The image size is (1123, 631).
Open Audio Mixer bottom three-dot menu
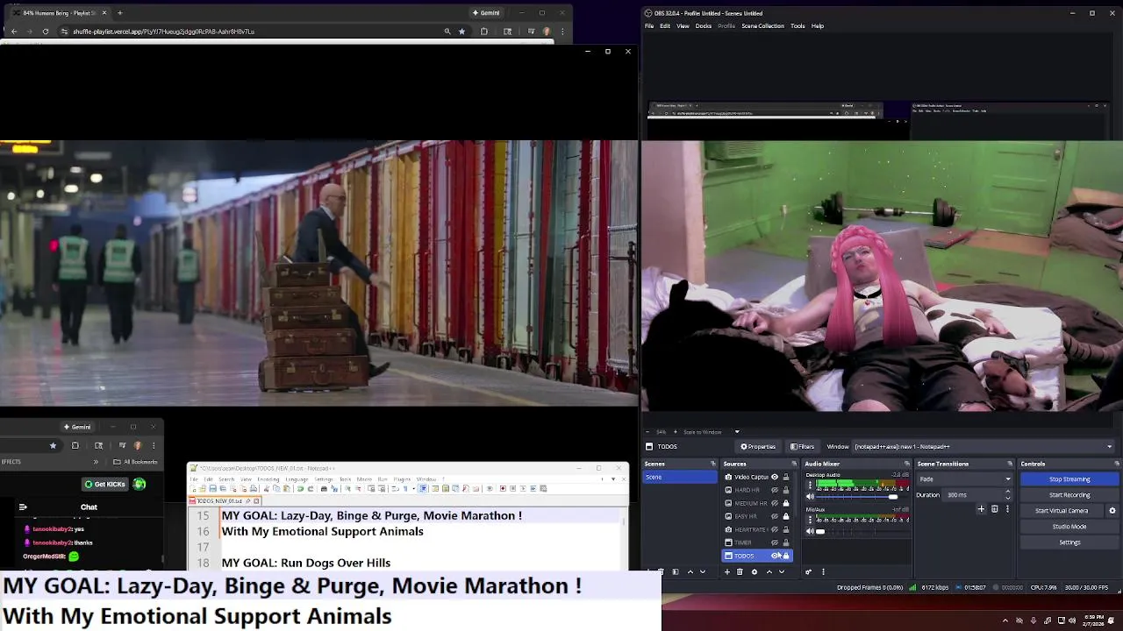(x=823, y=572)
